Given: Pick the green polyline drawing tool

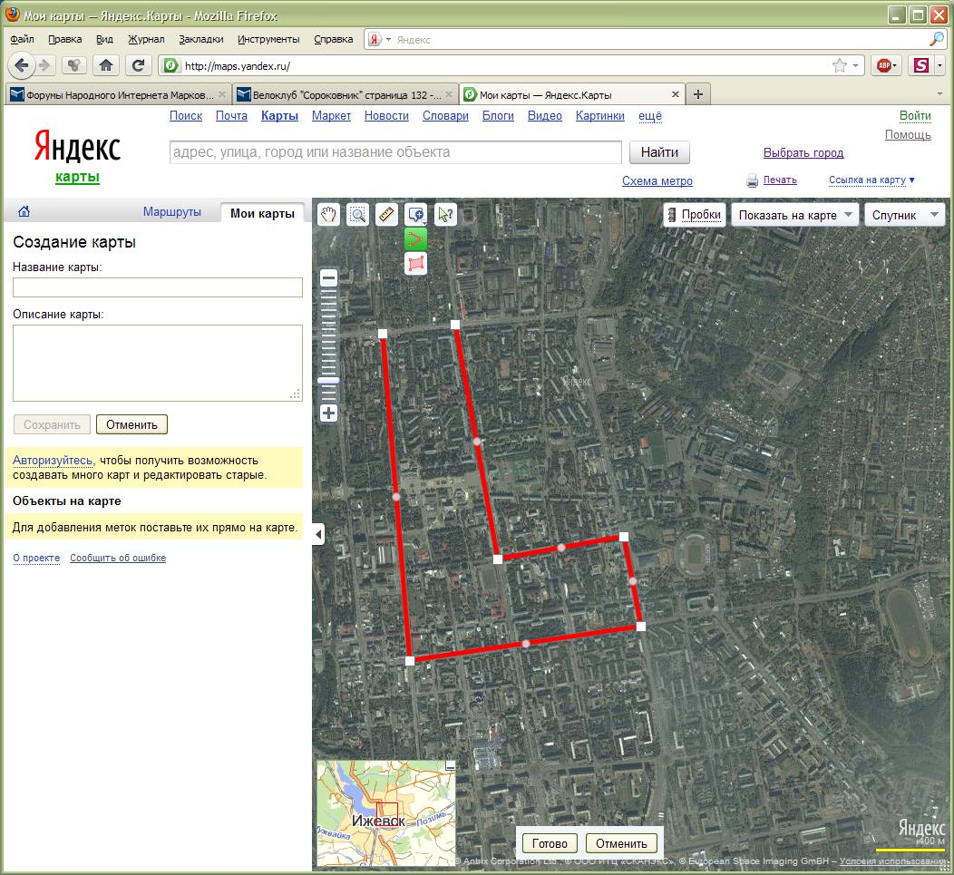Looking at the screenshot, I should (416, 238).
